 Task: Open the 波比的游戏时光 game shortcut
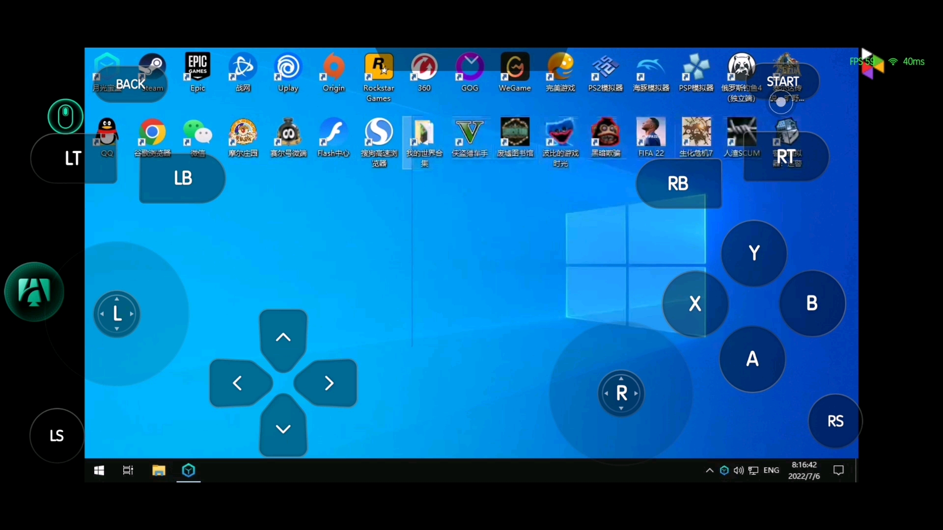[x=560, y=142]
